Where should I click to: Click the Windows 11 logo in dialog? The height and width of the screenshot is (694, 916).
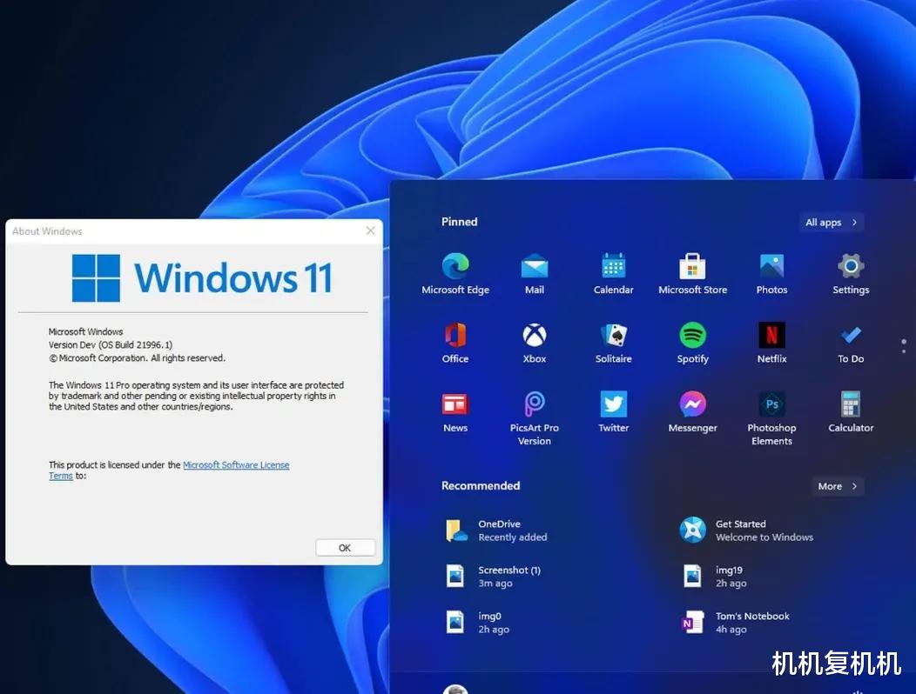coord(201,277)
